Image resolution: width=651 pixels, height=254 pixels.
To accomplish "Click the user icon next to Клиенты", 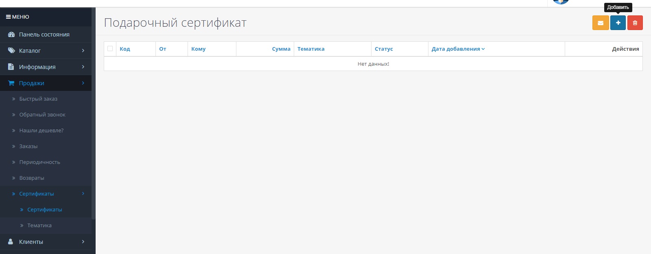I will click(11, 241).
